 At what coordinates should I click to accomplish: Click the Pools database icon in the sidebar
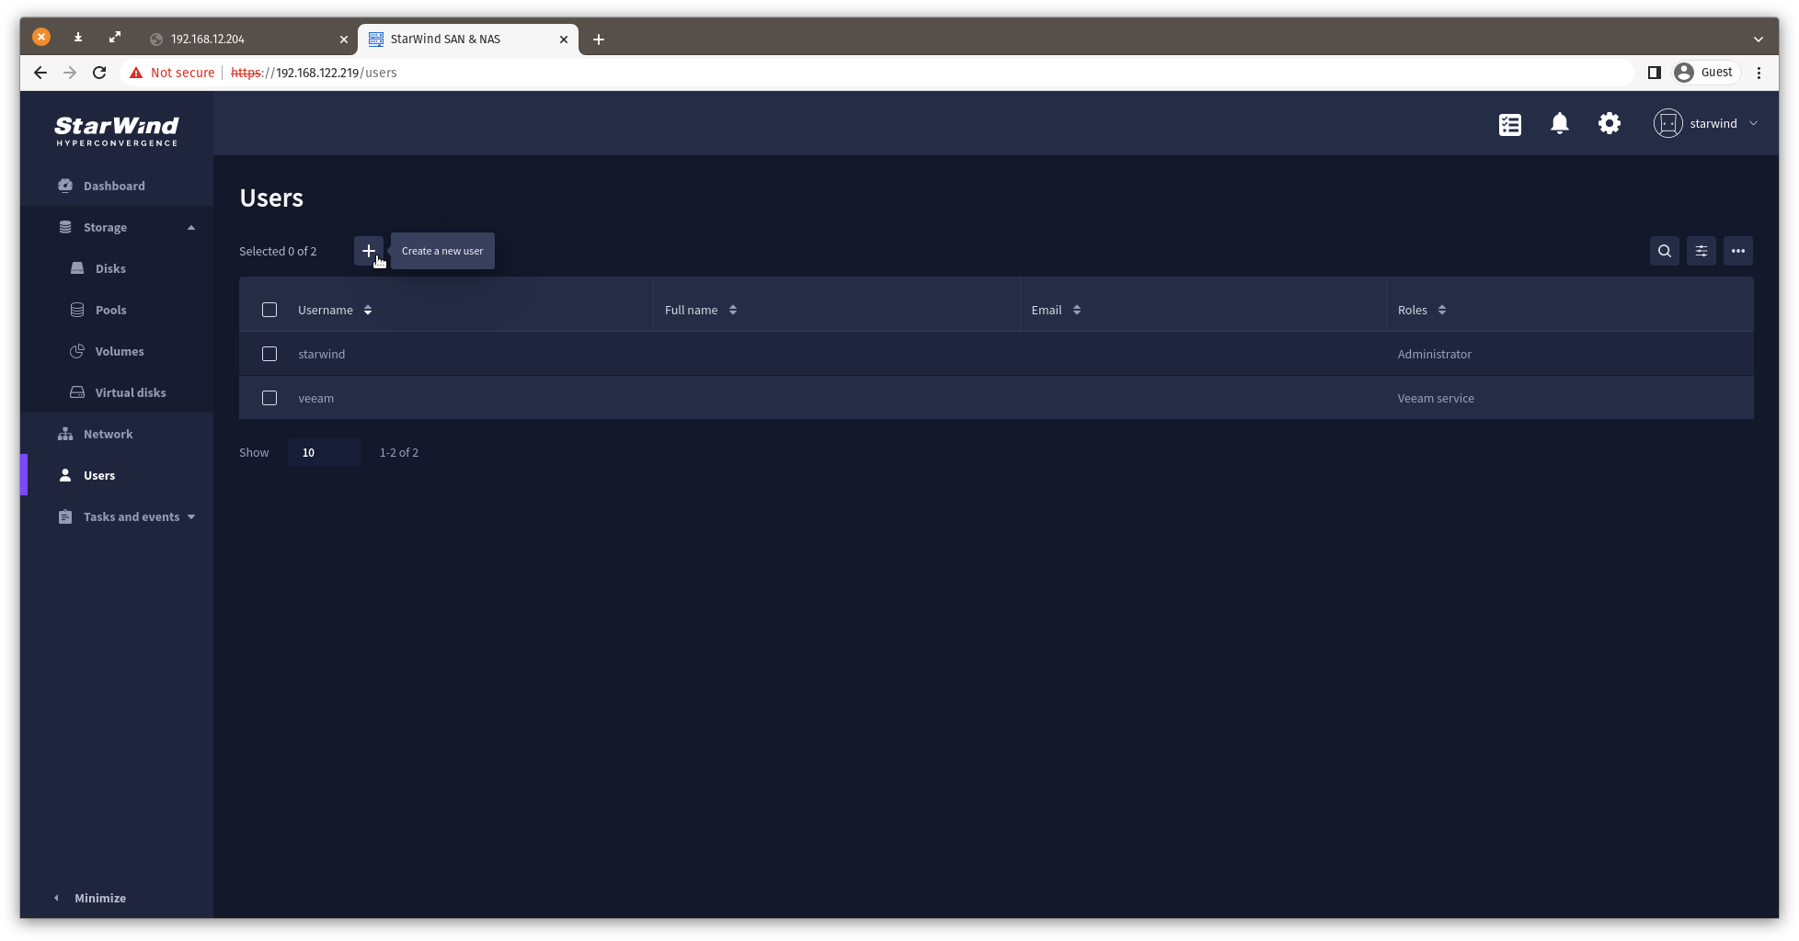pyautogui.click(x=77, y=310)
